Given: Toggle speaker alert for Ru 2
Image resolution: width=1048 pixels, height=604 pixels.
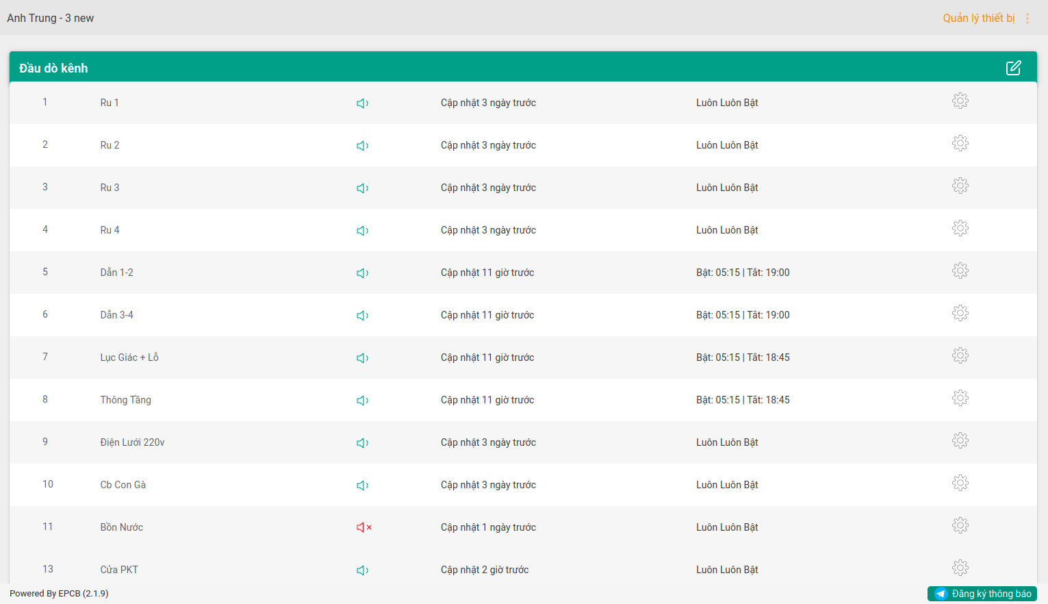Looking at the screenshot, I should (363, 146).
